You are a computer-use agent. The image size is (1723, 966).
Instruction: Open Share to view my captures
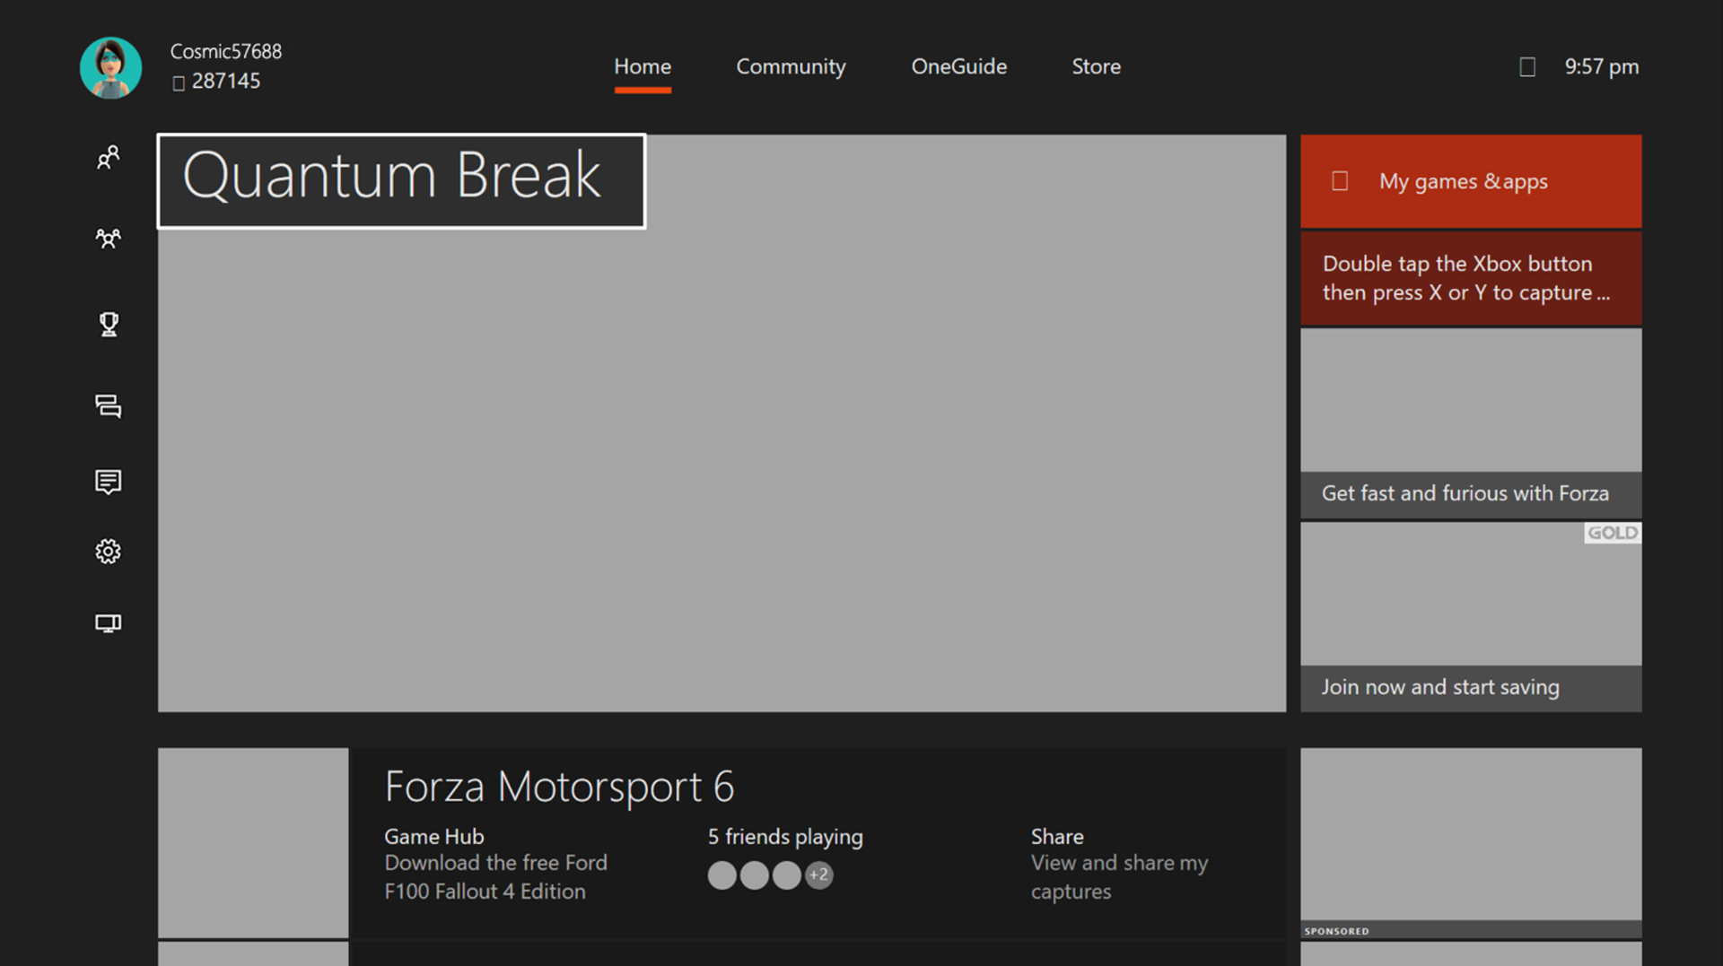click(1120, 863)
